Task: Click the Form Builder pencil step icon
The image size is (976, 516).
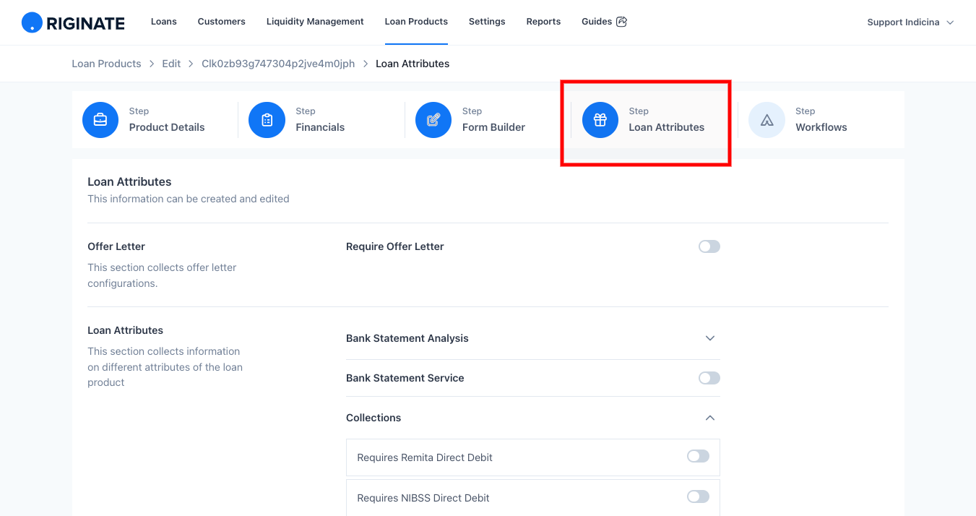Action: 433,120
